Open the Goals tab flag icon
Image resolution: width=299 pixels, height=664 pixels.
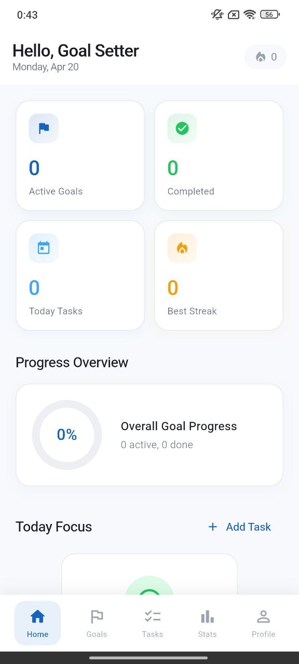96,616
